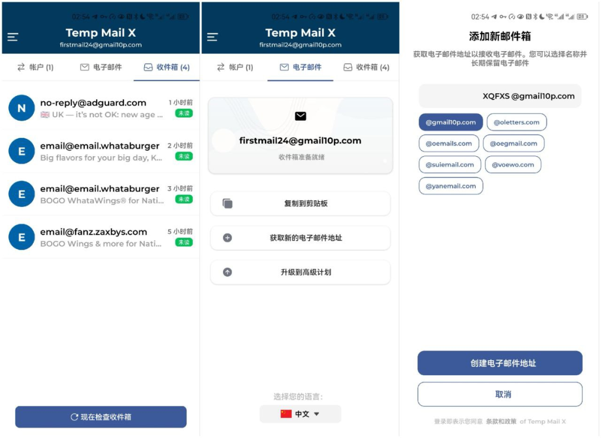Click plus icon on 获取新的电子邮件地址
This screenshot has height=438, width=601.
pos(227,238)
